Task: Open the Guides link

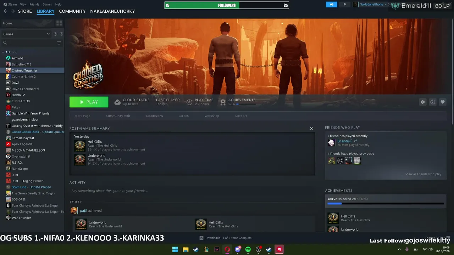Action: tap(183, 116)
